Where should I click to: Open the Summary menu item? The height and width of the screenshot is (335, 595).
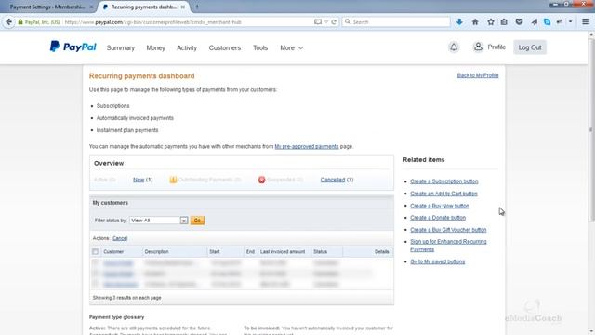121,47
